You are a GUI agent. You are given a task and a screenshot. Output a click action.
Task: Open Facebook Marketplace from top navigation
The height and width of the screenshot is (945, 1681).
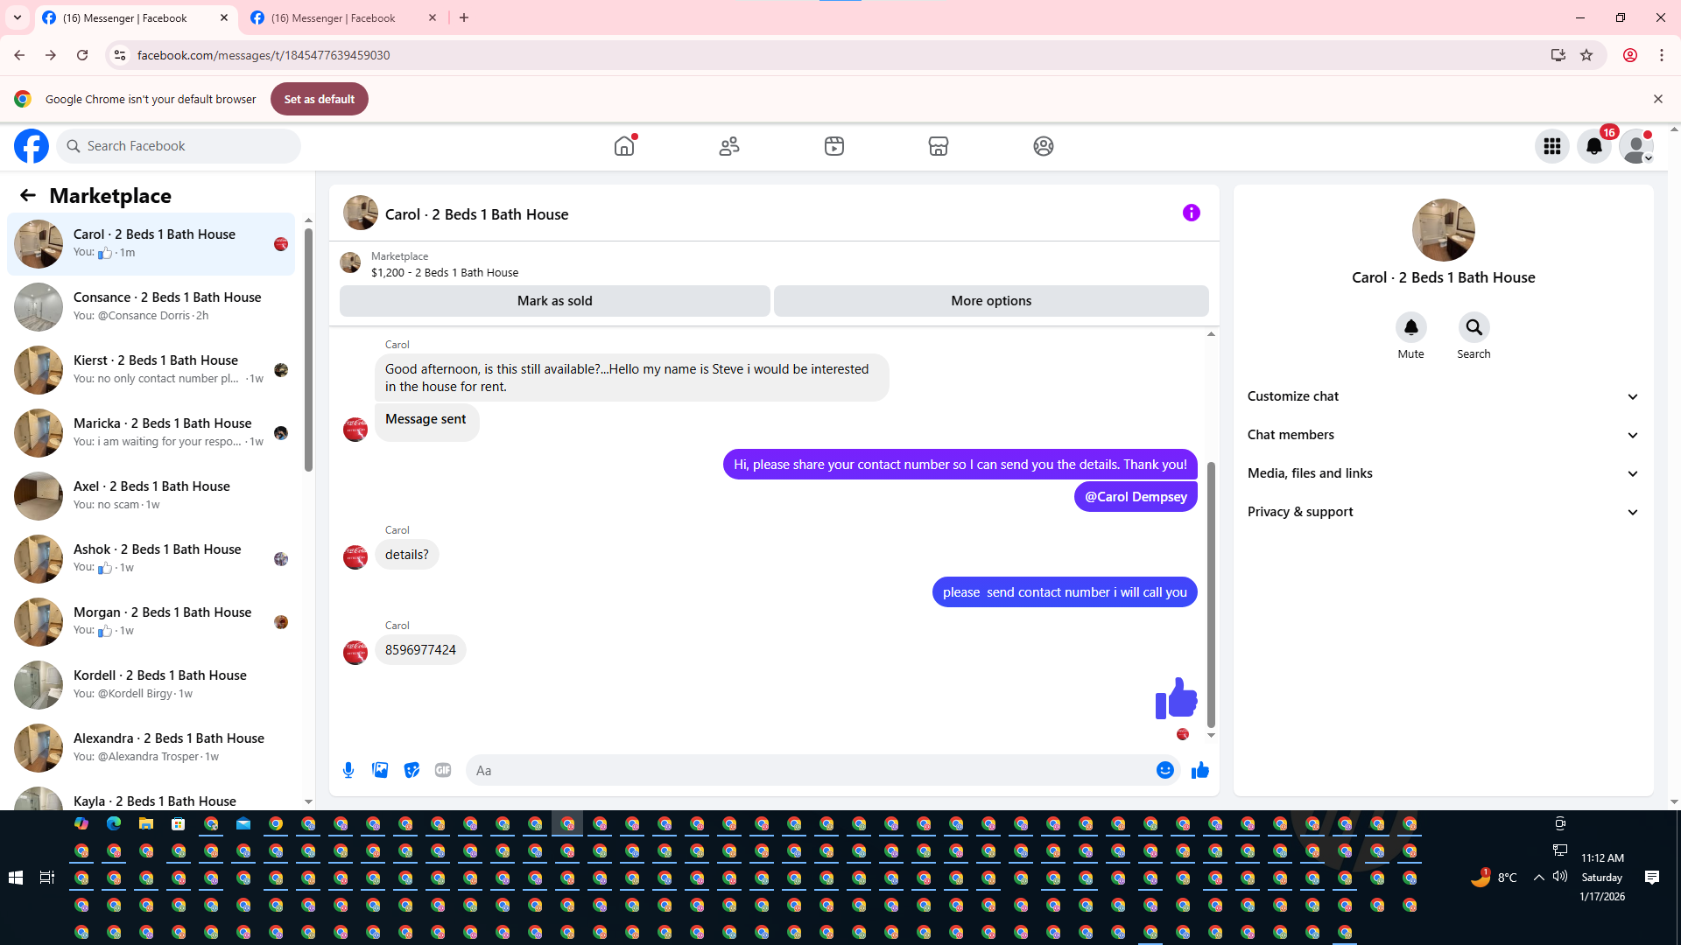tap(939, 146)
